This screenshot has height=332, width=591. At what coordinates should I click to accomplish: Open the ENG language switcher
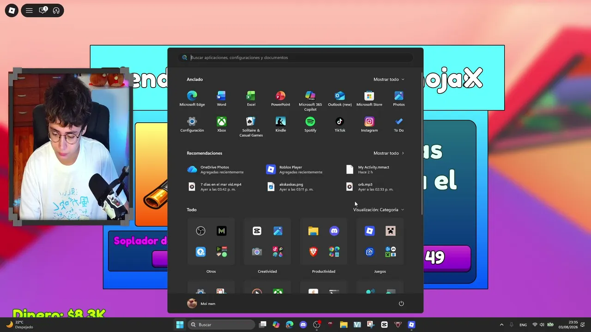pos(523,325)
